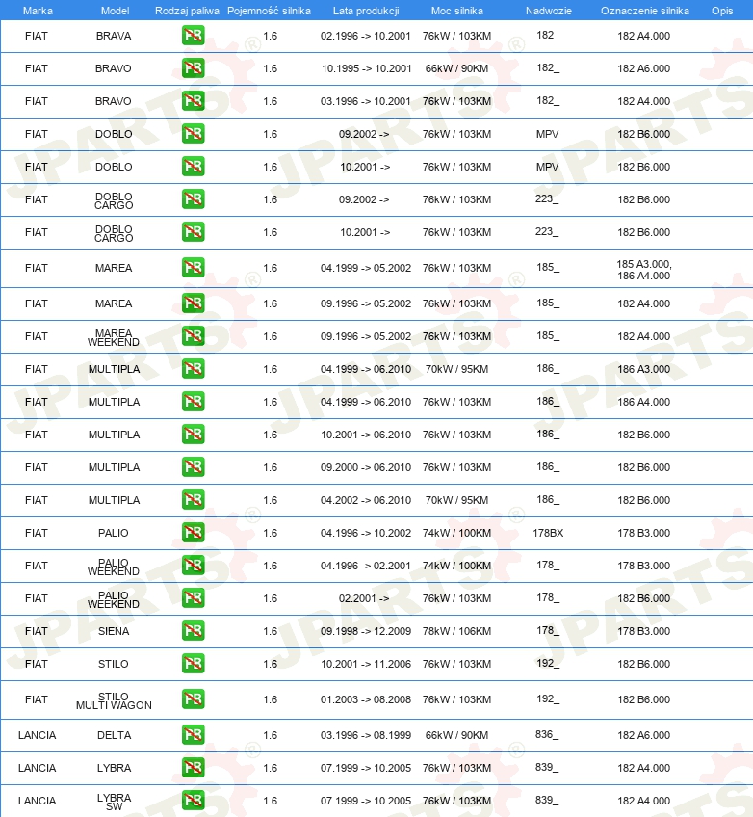Click the '03.1996 -> 08.1999' production years cell

point(366,735)
